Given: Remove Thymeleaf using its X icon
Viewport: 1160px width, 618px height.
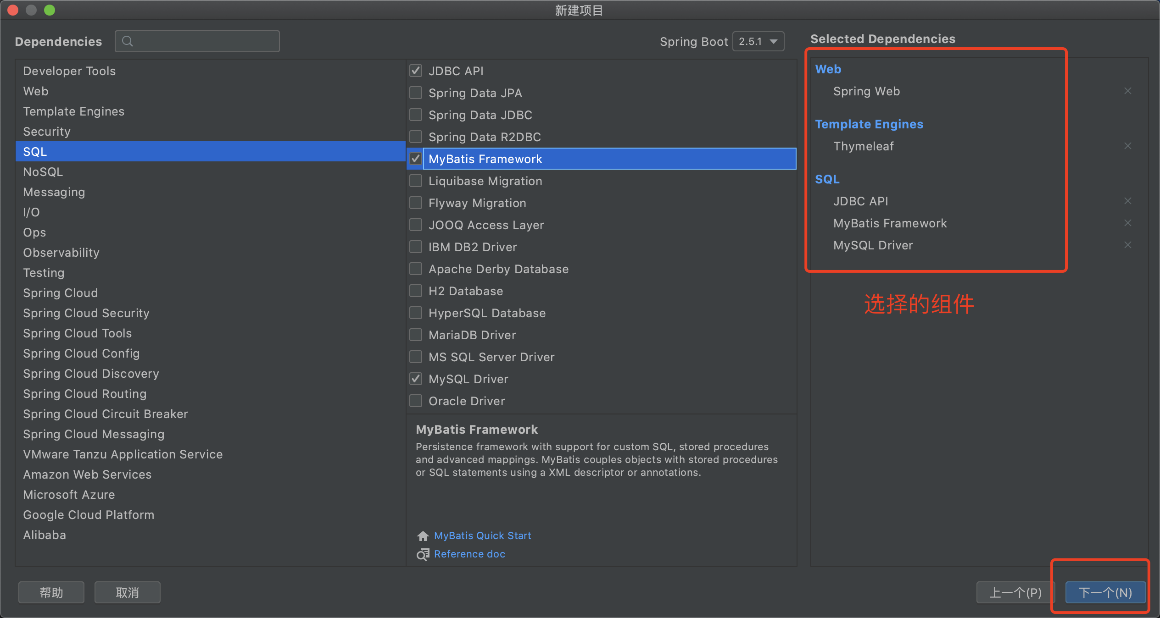Looking at the screenshot, I should click(1127, 146).
